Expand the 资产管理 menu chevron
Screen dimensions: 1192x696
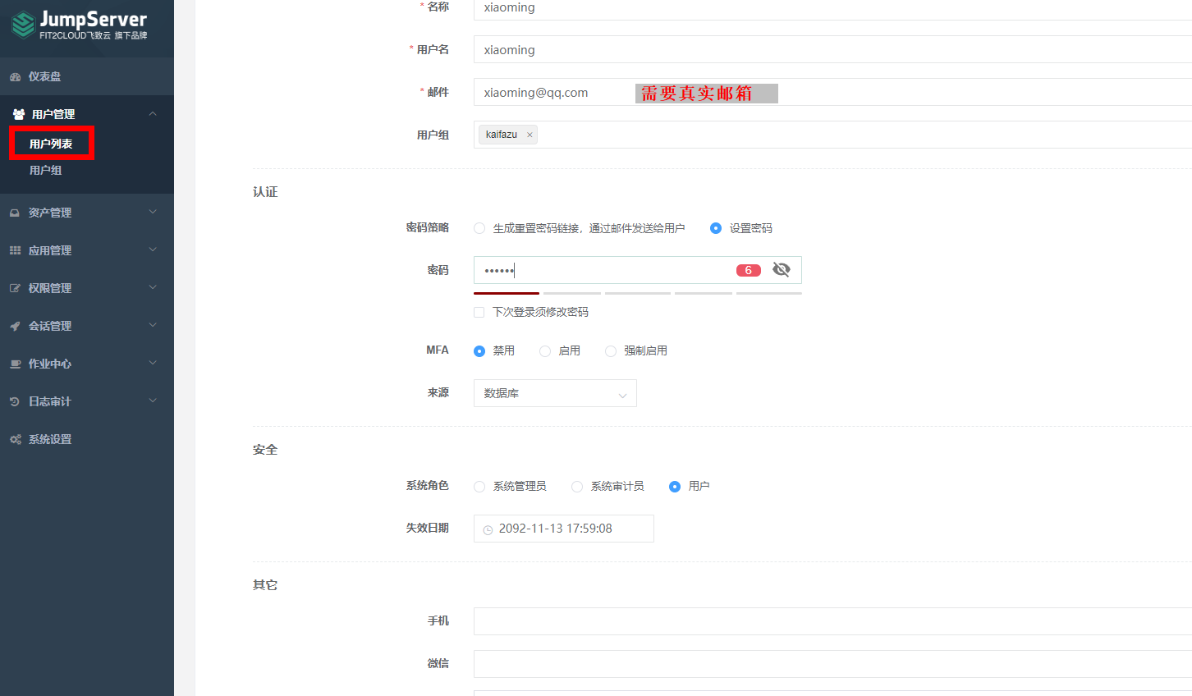click(153, 212)
